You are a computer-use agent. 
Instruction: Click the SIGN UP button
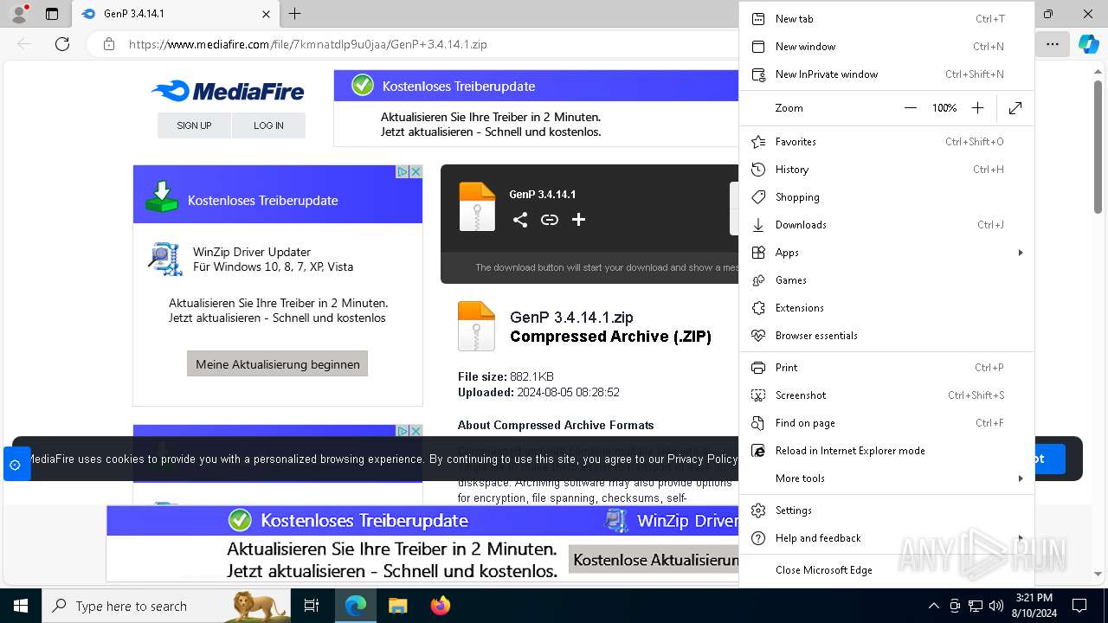click(x=194, y=125)
